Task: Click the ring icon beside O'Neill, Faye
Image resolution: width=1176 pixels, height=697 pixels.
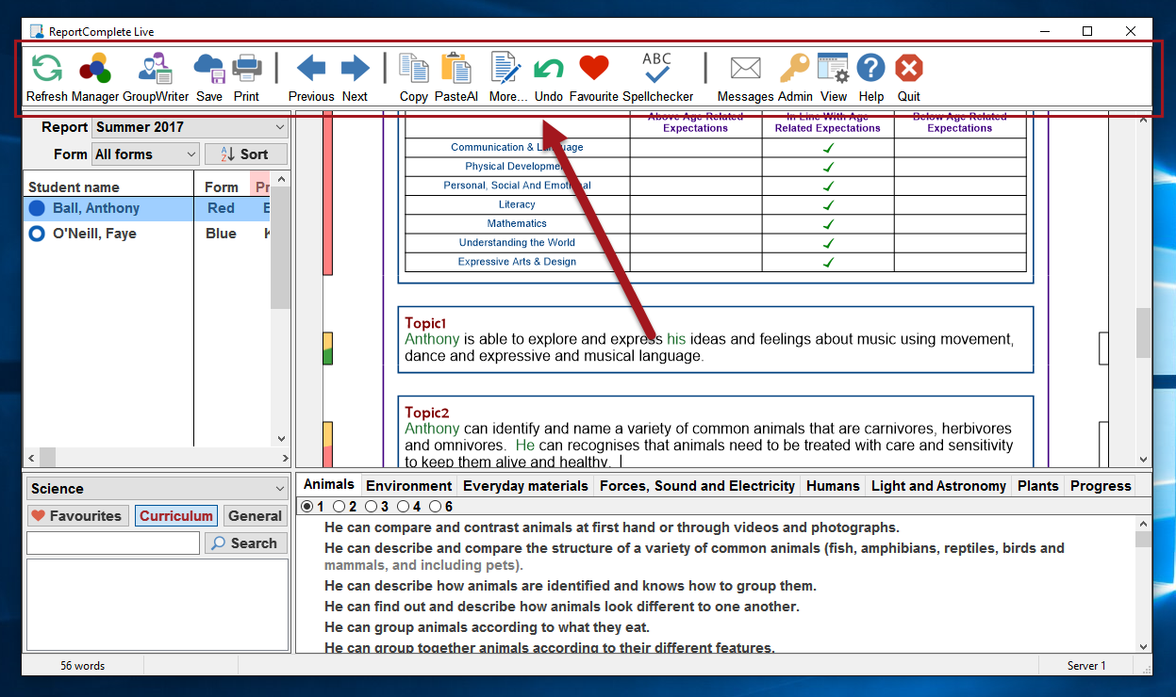Action: pyautogui.click(x=37, y=234)
